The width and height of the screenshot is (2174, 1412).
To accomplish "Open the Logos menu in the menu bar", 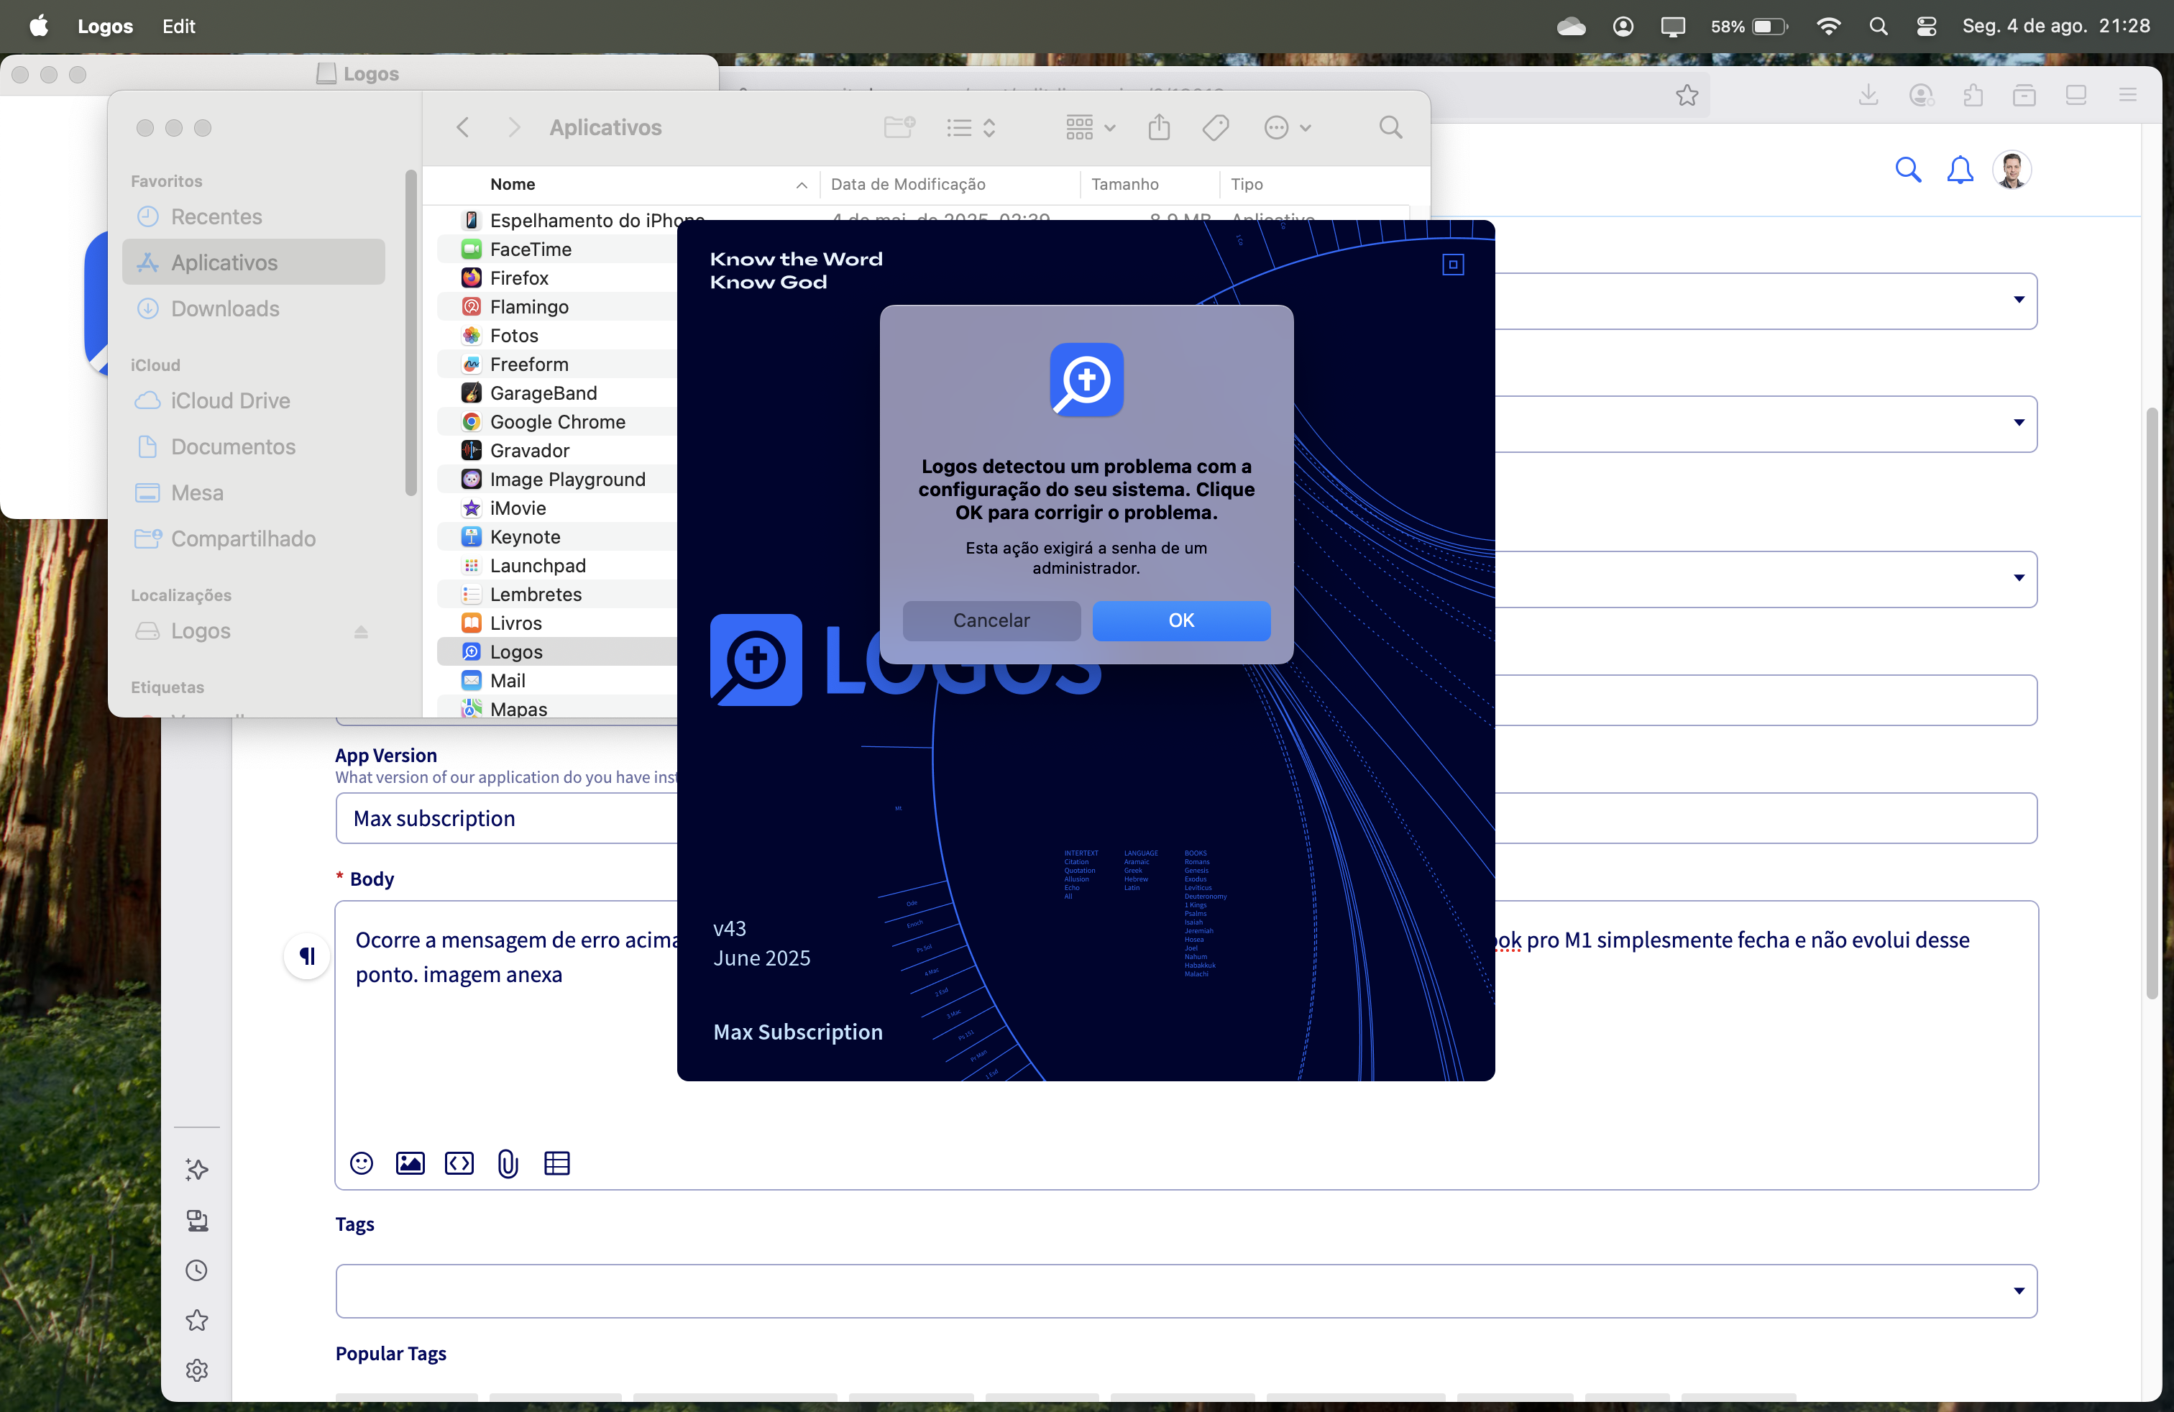I will click(x=105, y=26).
